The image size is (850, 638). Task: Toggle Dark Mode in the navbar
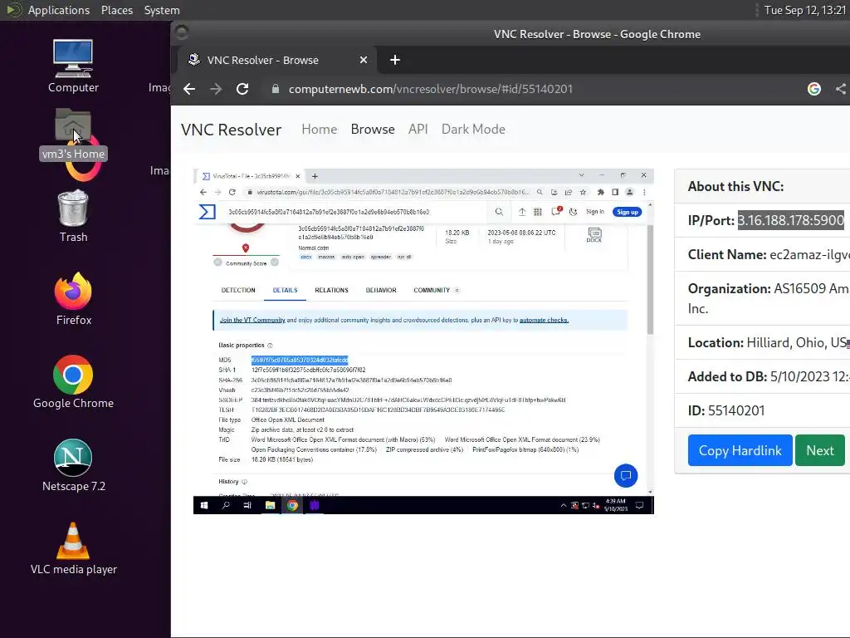click(473, 129)
